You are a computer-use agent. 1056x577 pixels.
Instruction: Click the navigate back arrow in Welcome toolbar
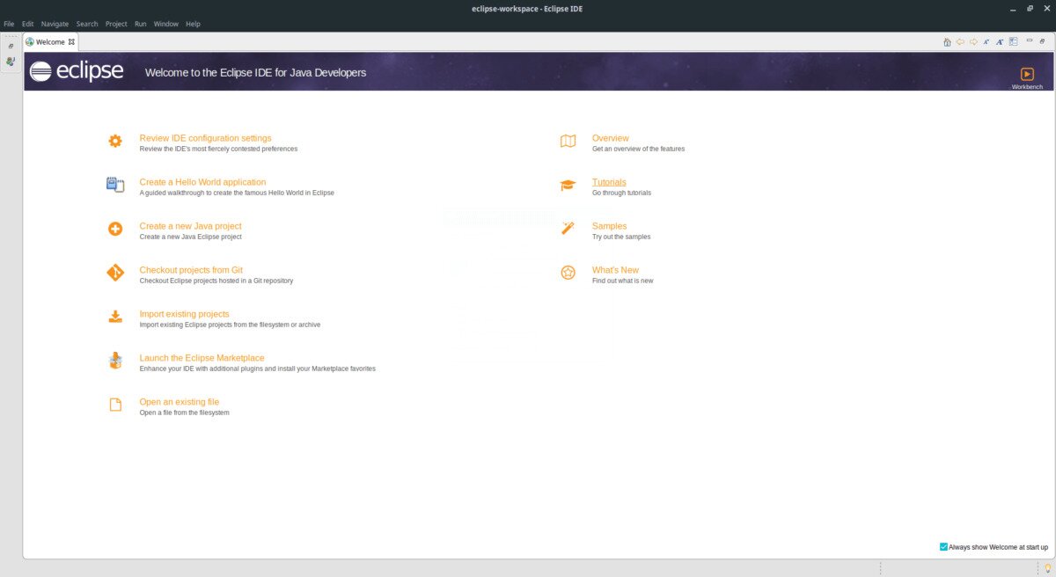[x=960, y=41]
